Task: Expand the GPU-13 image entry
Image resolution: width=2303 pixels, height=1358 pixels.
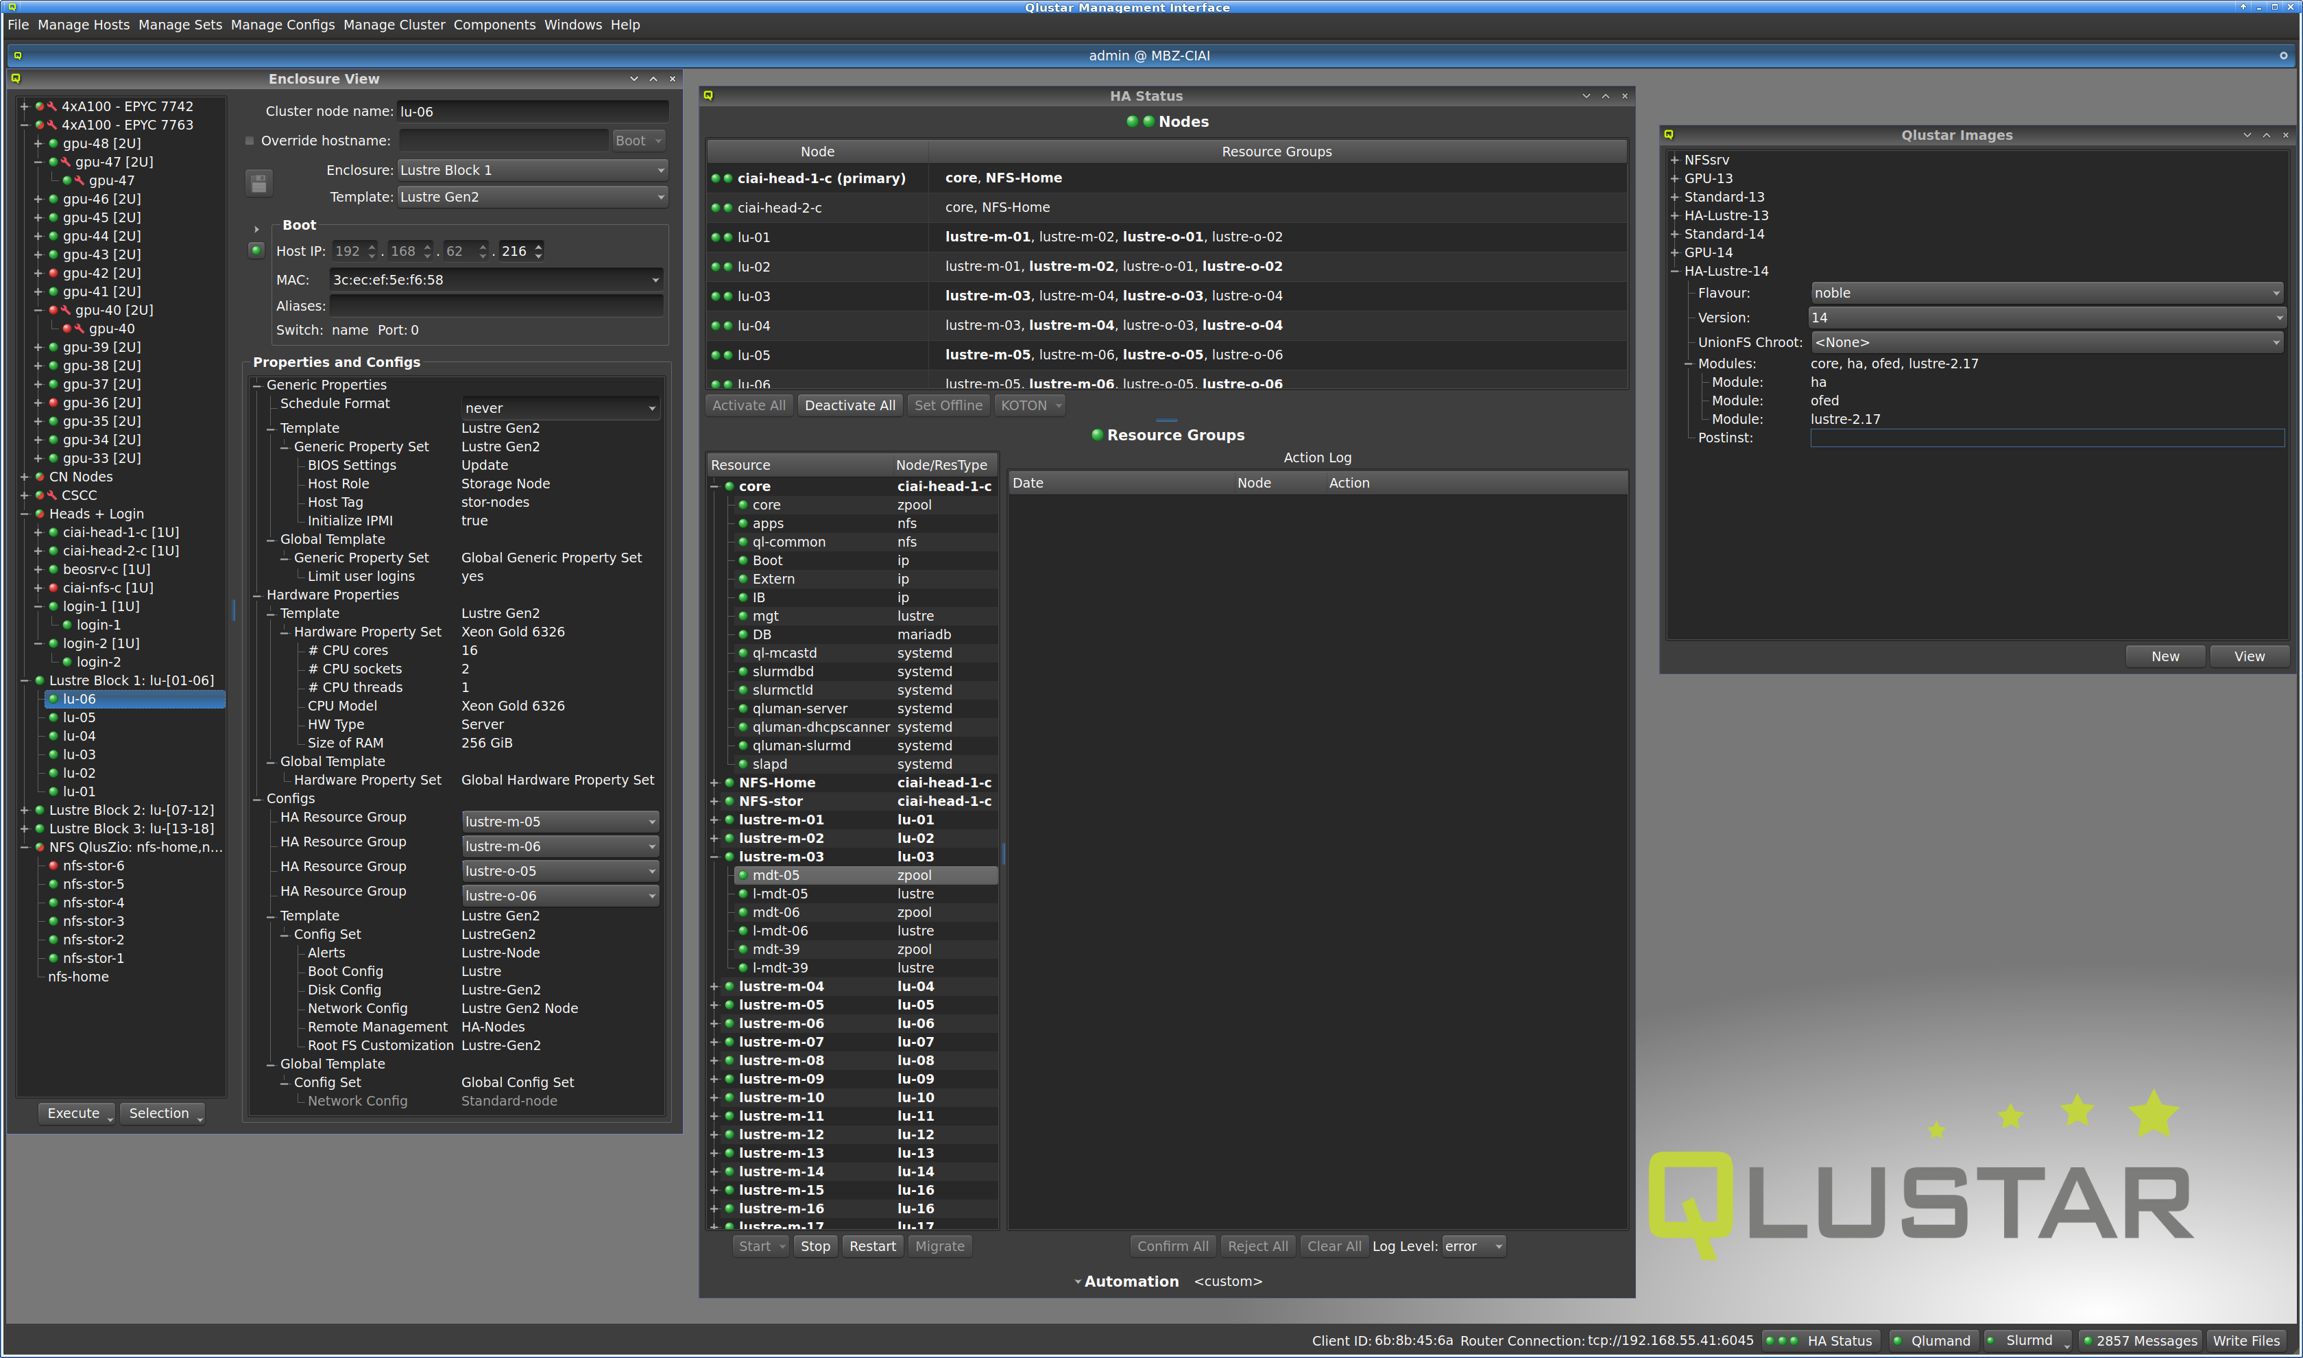Action: [x=1675, y=178]
